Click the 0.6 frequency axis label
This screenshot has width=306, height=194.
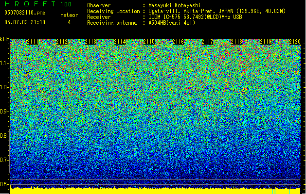(x=4, y=184)
